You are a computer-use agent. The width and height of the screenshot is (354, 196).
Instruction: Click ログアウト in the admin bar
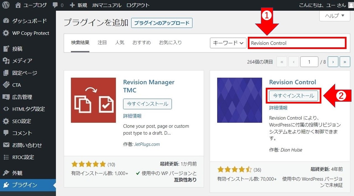pos(138,5)
